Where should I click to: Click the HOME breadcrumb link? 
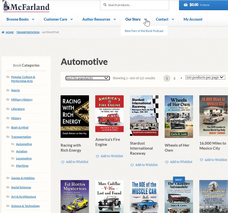pos(10,32)
